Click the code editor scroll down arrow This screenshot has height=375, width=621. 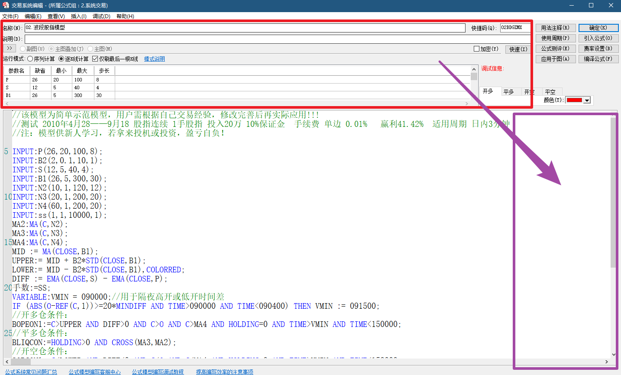click(613, 354)
